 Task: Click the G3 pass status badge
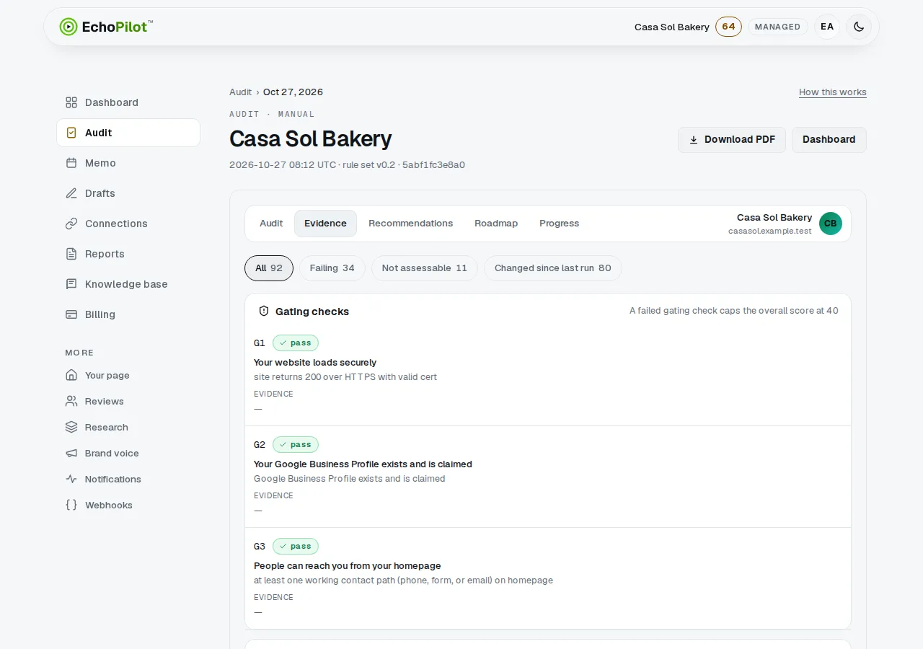[296, 547]
